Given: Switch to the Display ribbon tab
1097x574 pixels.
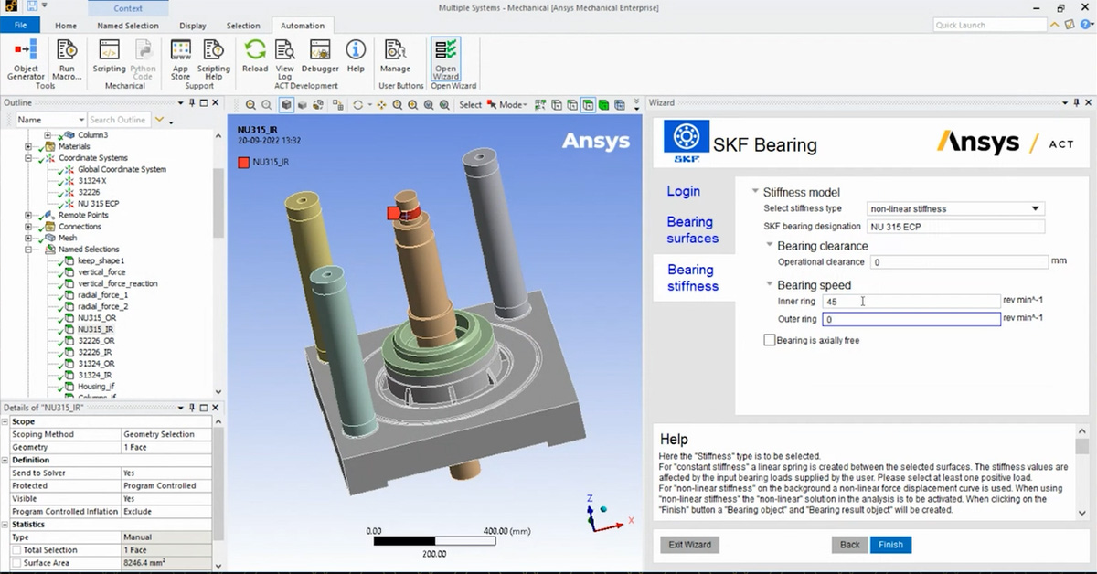Looking at the screenshot, I should [x=192, y=26].
